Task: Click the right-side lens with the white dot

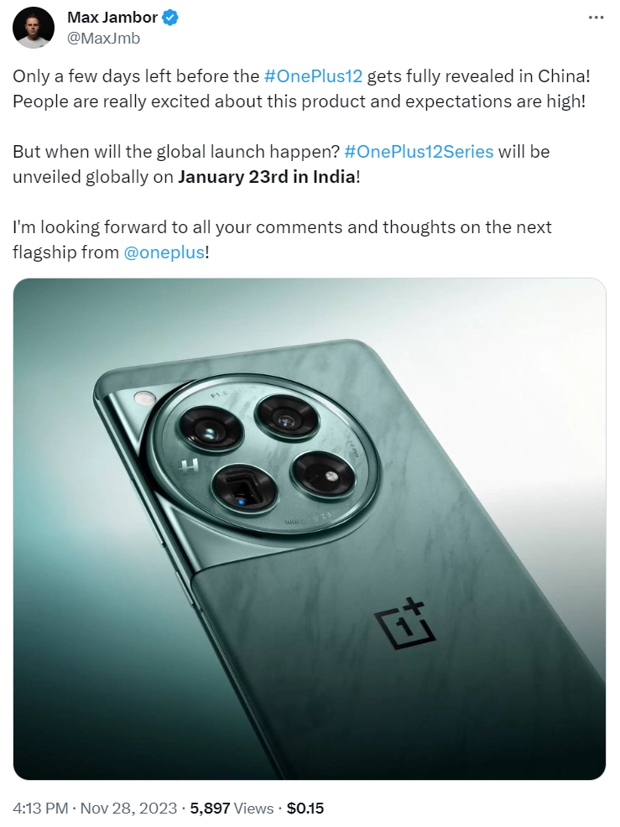Action: 323,476
